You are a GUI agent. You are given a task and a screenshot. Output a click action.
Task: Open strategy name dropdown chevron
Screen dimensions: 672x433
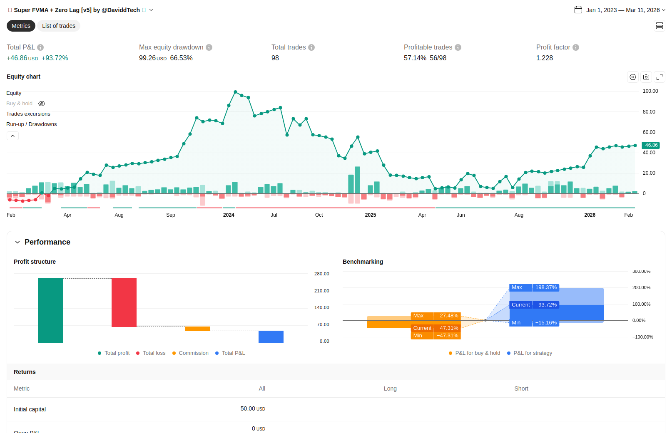pos(151,10)
